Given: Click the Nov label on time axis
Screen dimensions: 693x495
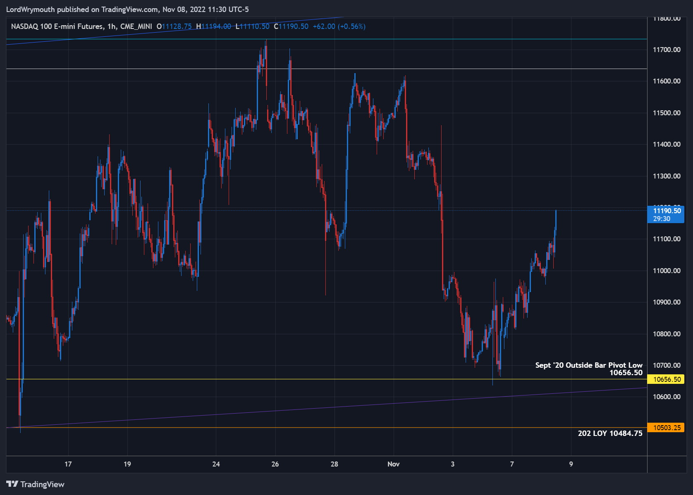Looking at the screenshot, I should pos(394,464).
